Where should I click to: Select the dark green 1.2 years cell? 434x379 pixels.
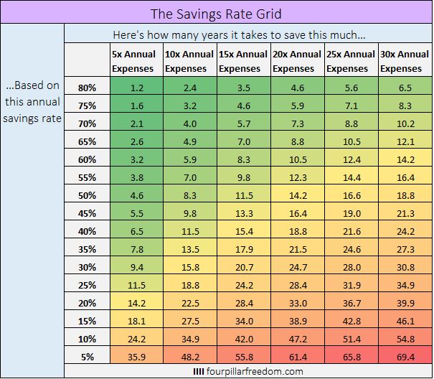(x=137, y=88)
